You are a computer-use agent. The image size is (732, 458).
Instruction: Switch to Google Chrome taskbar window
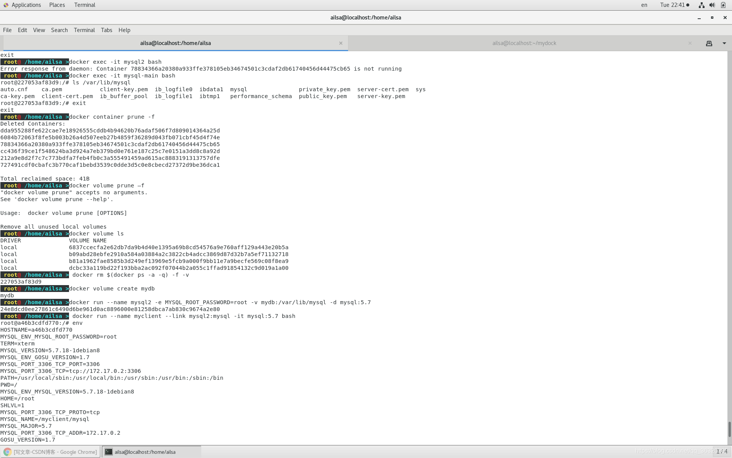(x=51, y=452)
